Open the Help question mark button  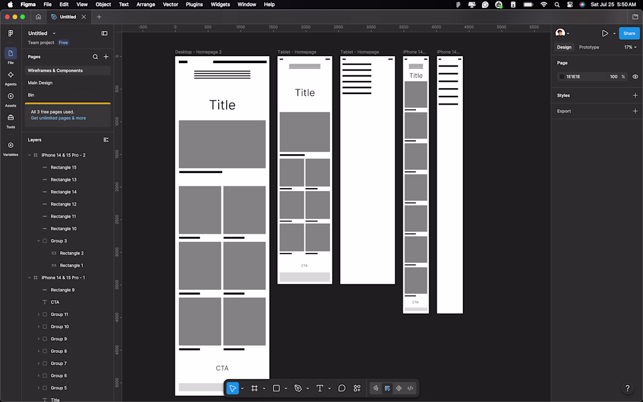627,388
